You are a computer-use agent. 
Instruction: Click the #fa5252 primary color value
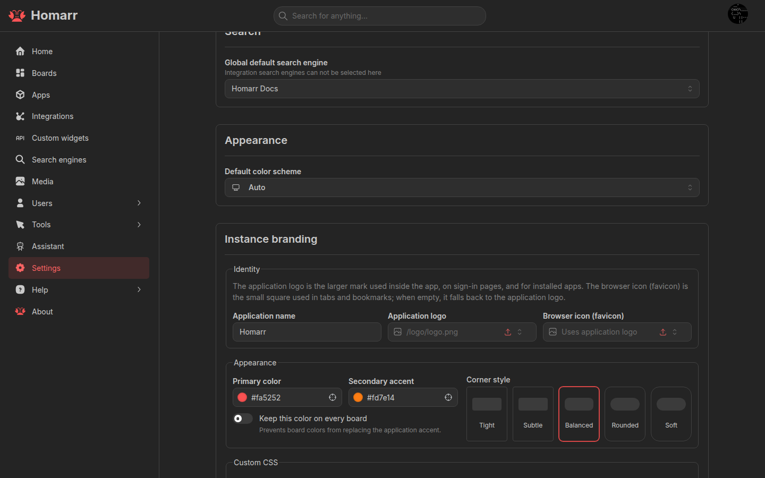point(266,398)
